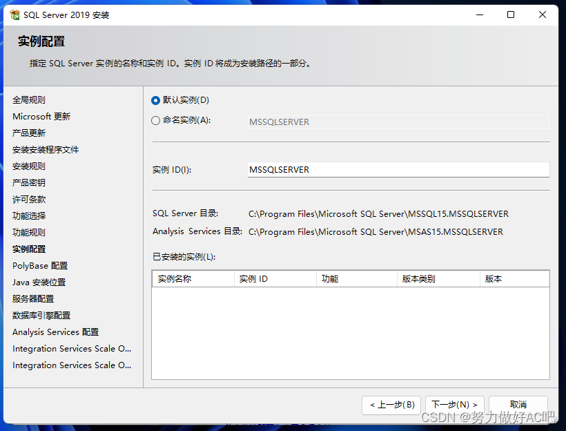Select the 命名实例(A) radio button

[155, 120]
